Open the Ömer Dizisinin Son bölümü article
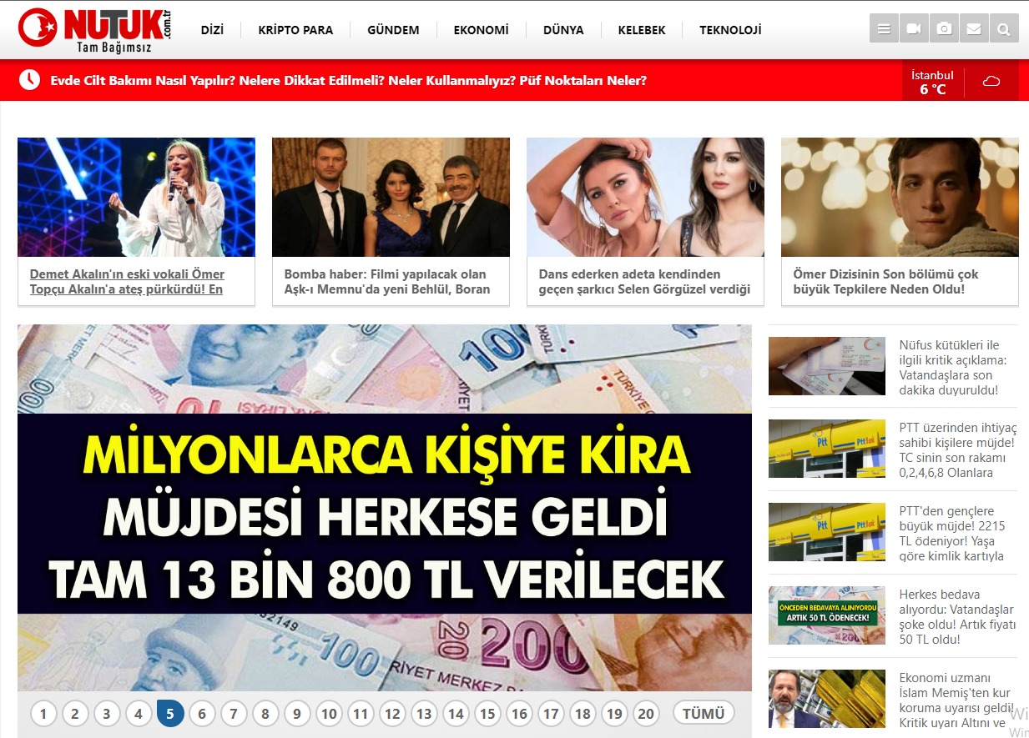Screen dimensions: 1029x738 [885, 282]
